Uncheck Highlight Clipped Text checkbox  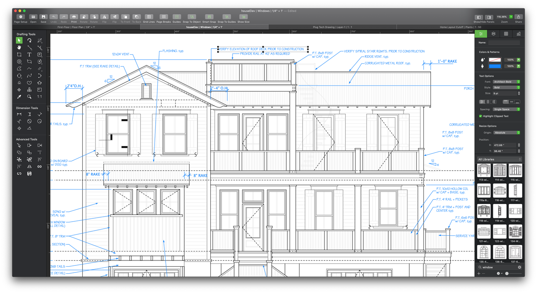480,116
